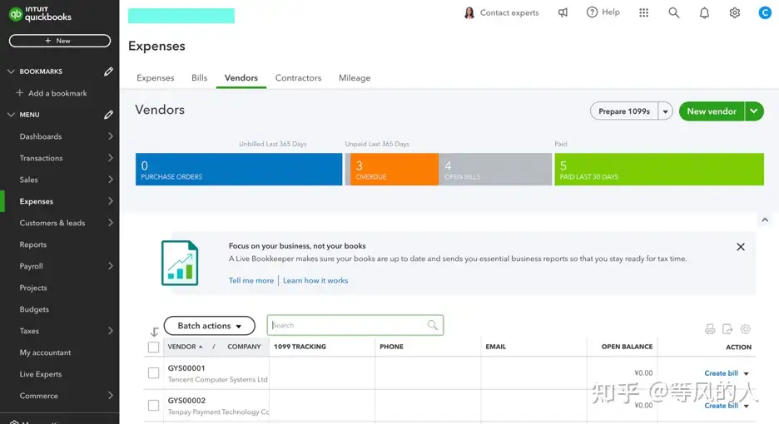Select the GYS00002 vendor checkbox
This screenshot has width=779, height=424.
tap(153, 405)
